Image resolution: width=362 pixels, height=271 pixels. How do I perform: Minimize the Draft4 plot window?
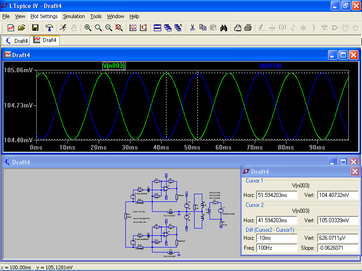(333, 55)
